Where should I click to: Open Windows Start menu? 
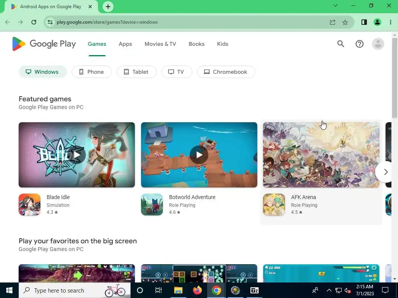(9, 290)
